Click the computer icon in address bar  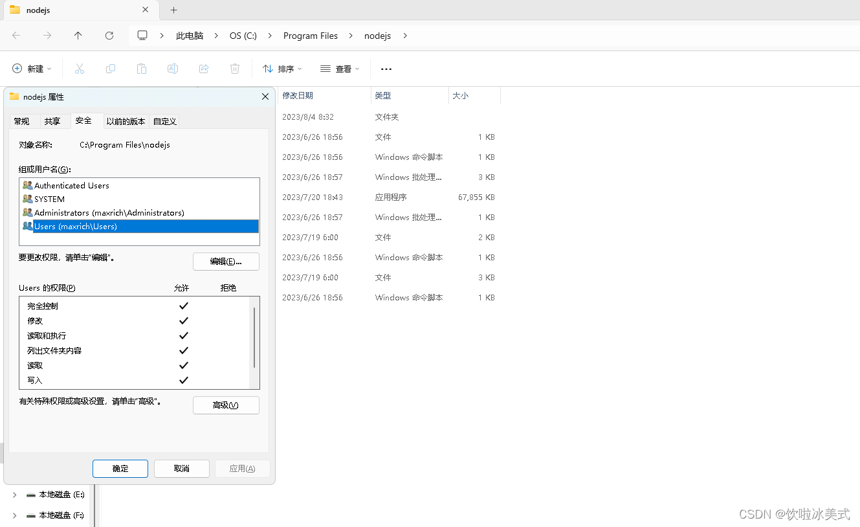coord(142,36)
